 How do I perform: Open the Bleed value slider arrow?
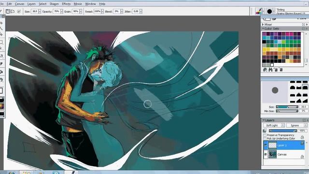pyautogui.click(x=122, y=12)
